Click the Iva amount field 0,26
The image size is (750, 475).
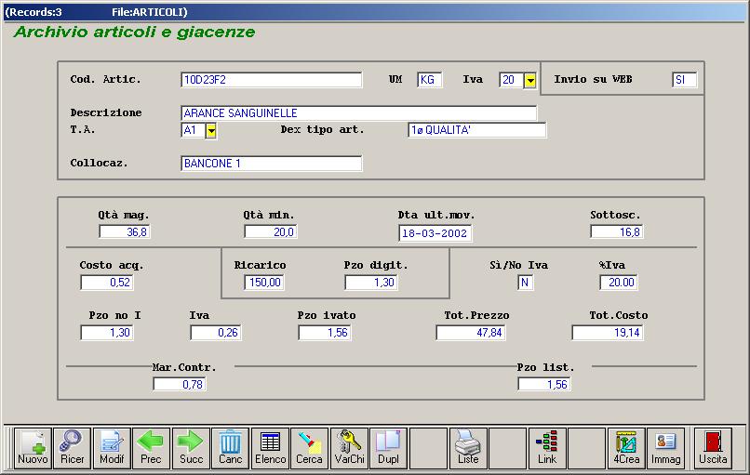(x=216, y=333)
